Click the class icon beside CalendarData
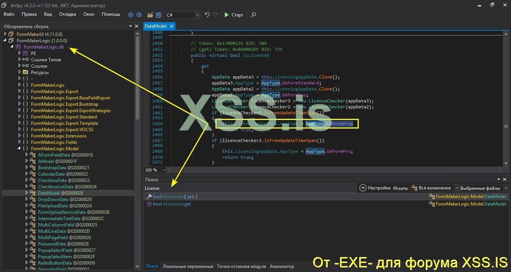The width and height of the screenshot is (511, 272). tap(33, 174)
